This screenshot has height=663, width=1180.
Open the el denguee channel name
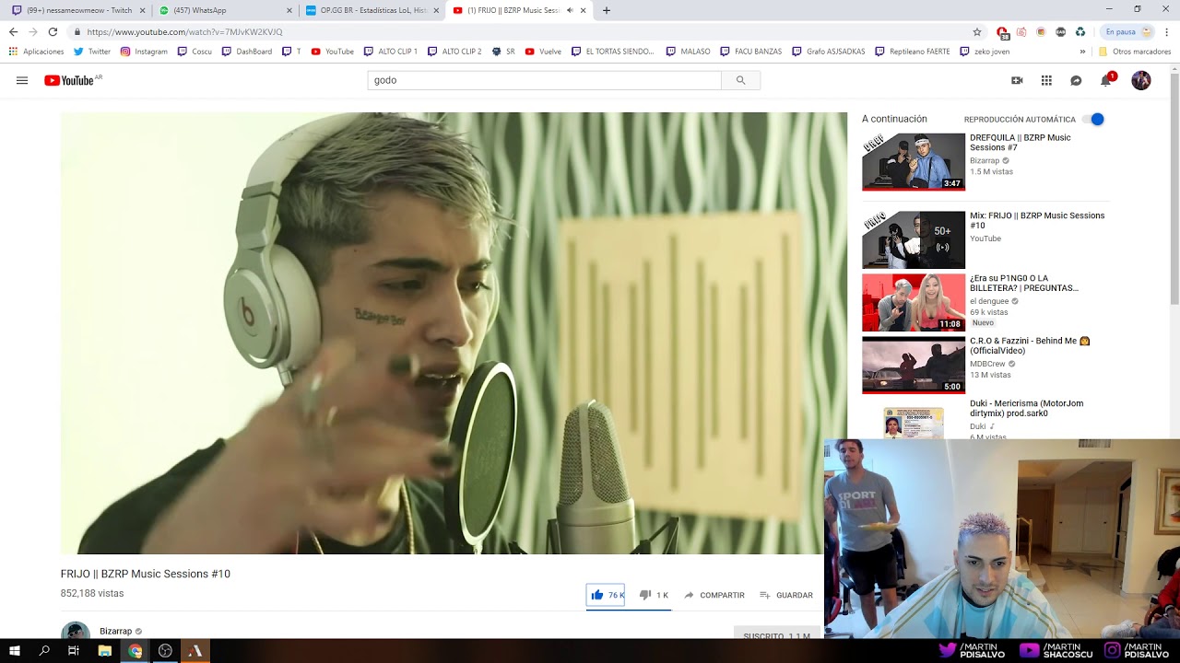click(x=989, y=301)
